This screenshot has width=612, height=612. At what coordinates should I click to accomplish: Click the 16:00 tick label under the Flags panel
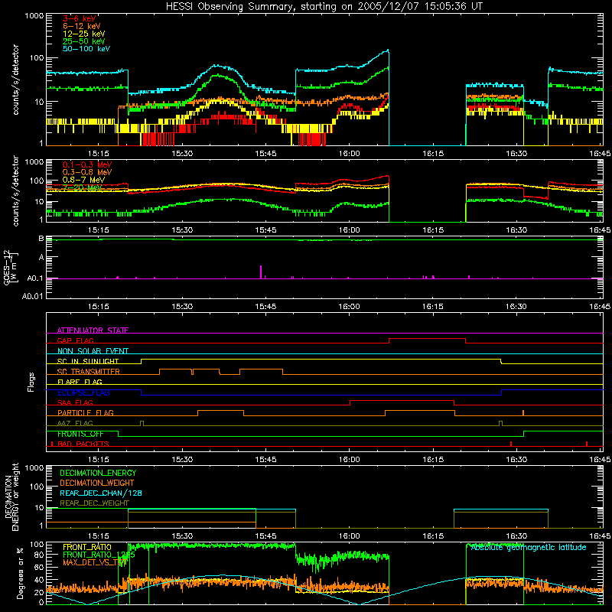(349, 460)
